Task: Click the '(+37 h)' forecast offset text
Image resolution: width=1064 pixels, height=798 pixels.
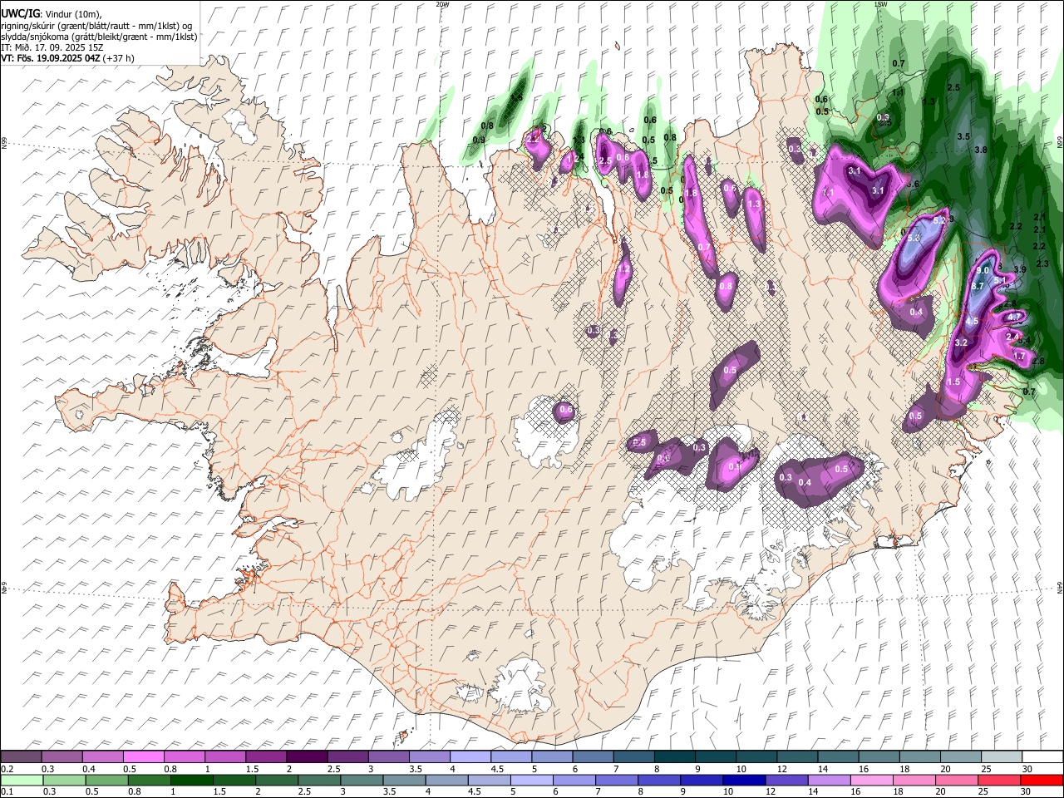Action: [118, 58]
